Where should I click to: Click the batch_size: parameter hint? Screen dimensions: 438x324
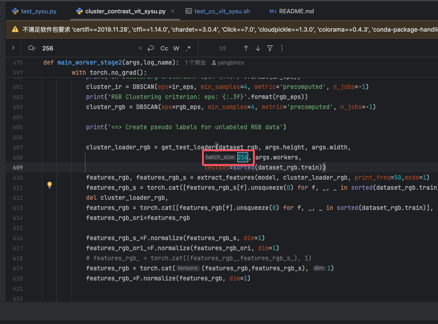click(x=220, y=157)
